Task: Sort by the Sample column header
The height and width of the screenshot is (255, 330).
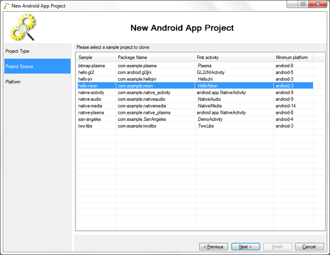Action: pos(96,57)
